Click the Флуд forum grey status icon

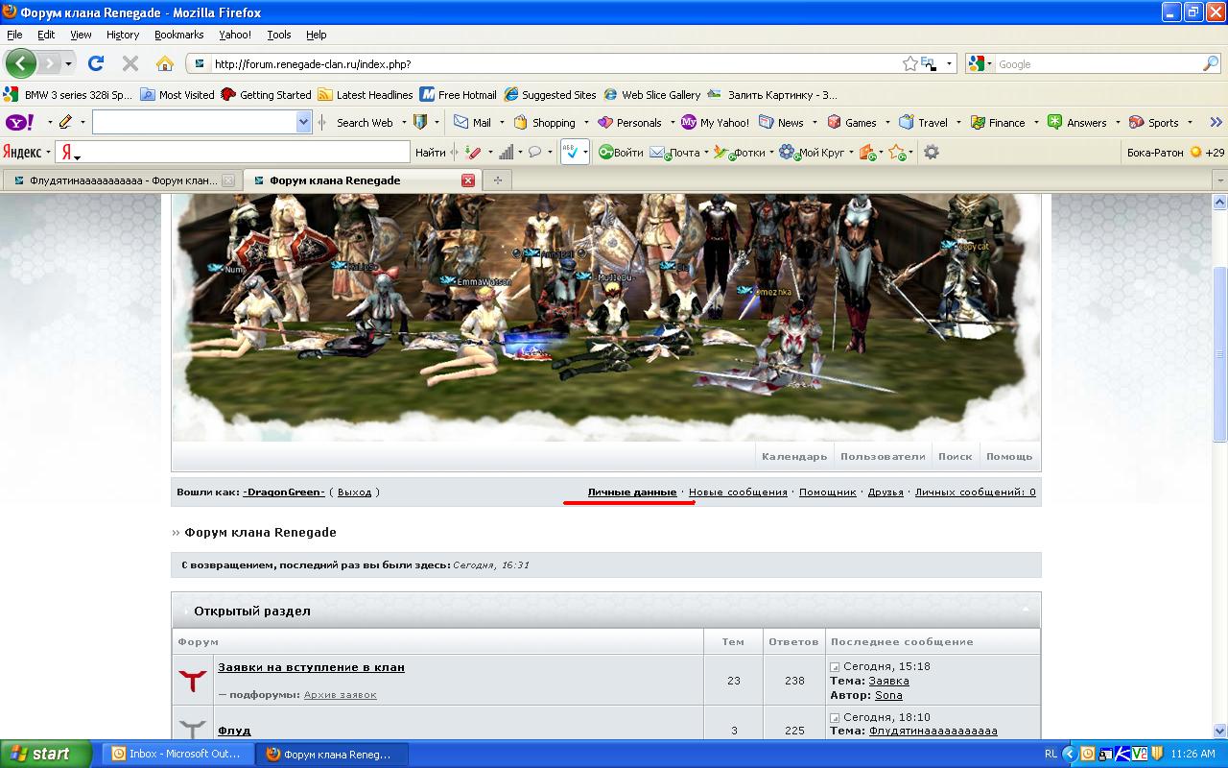(193, 730)
